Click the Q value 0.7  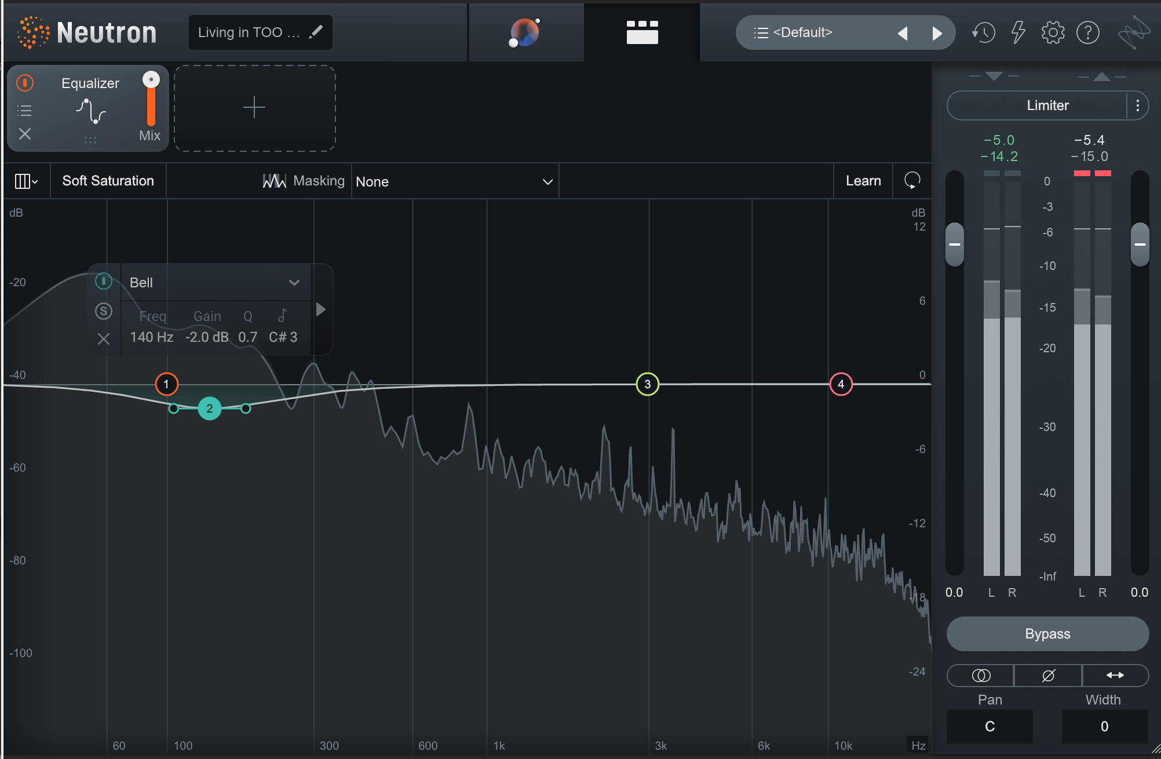[x=247, y=337]
